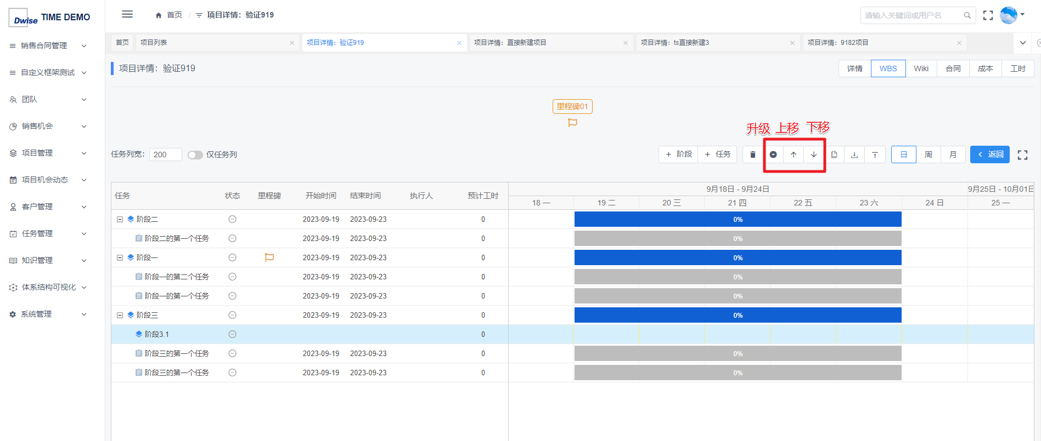The image size is (1041, 441).
Task: Click the 任务列宽 input field showing 200
Action: click(165, 154)
